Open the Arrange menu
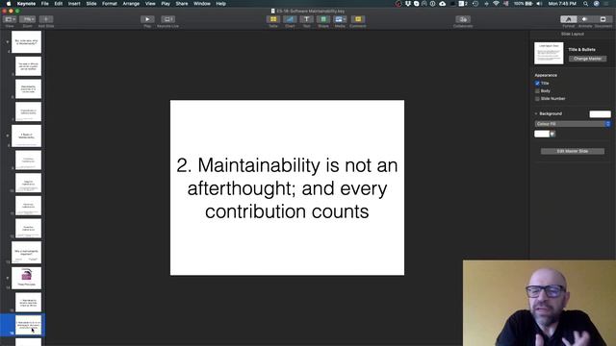 (x=131, y=4)
